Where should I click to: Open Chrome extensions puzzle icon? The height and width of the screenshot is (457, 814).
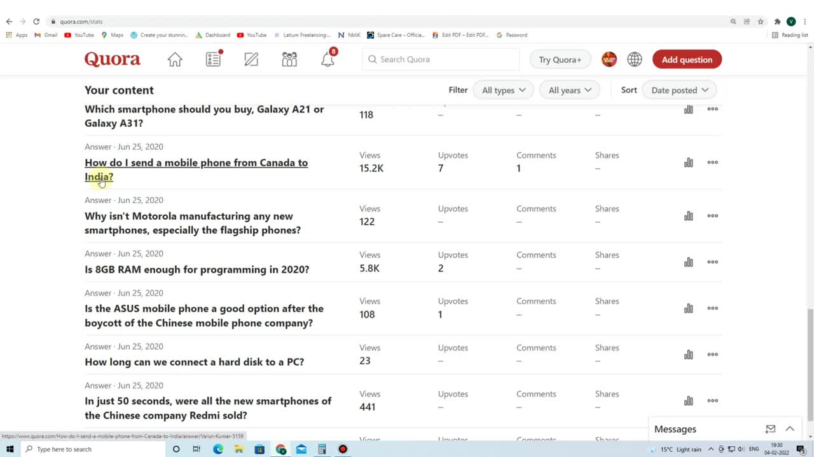pyautogui.click(x=777, y=21)
